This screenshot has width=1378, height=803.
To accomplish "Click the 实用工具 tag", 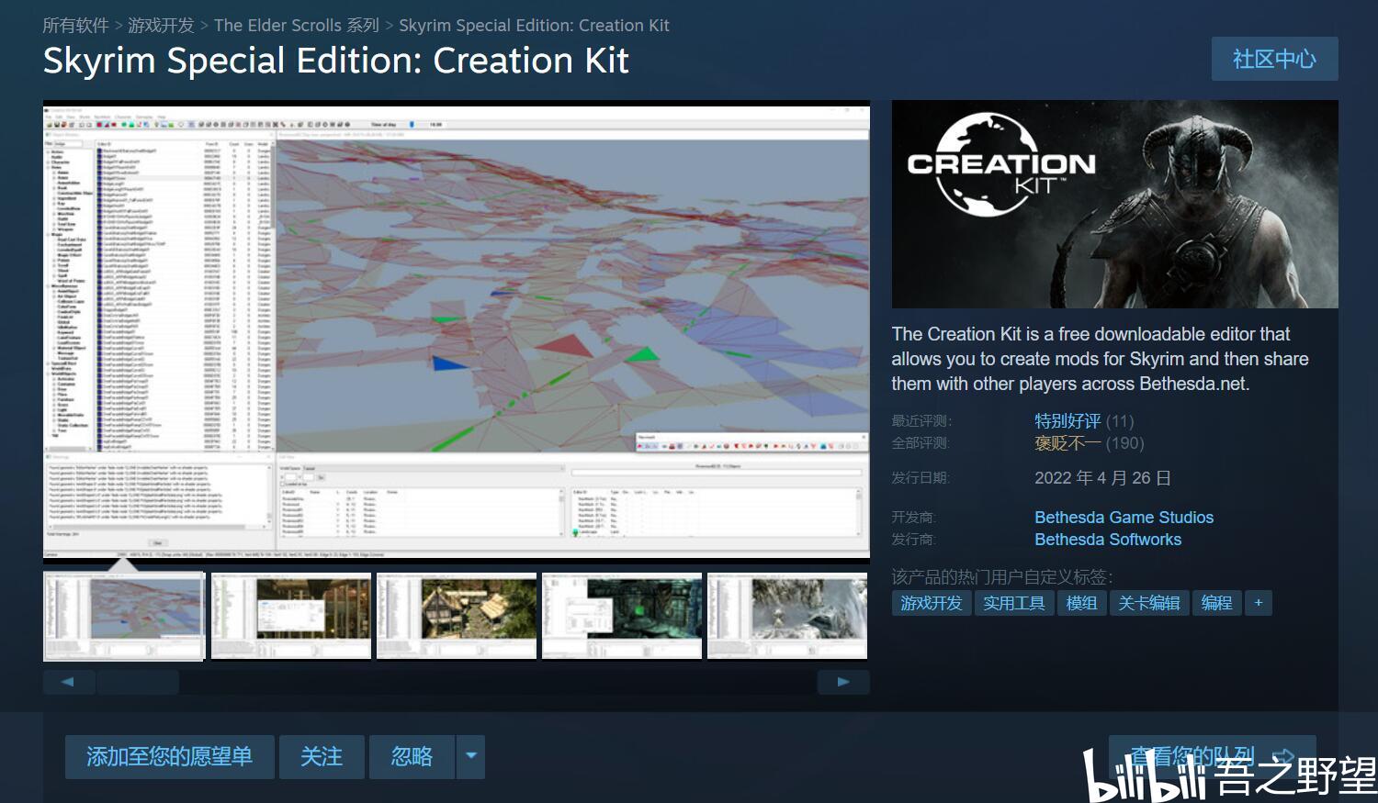I will pyautogui.click(x=1014, y=603).
